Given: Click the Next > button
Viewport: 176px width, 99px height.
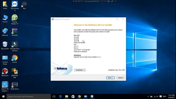Looking at the screenshot, I should [111, 78].
